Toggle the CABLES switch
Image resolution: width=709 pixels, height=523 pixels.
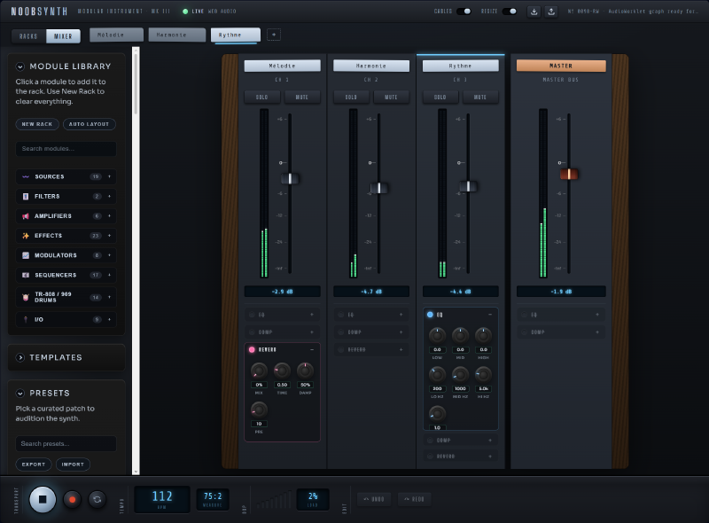[x=464, y=12]
